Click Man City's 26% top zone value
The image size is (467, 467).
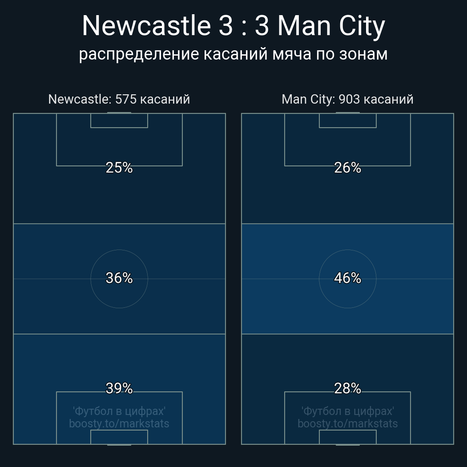pos(347,168)
